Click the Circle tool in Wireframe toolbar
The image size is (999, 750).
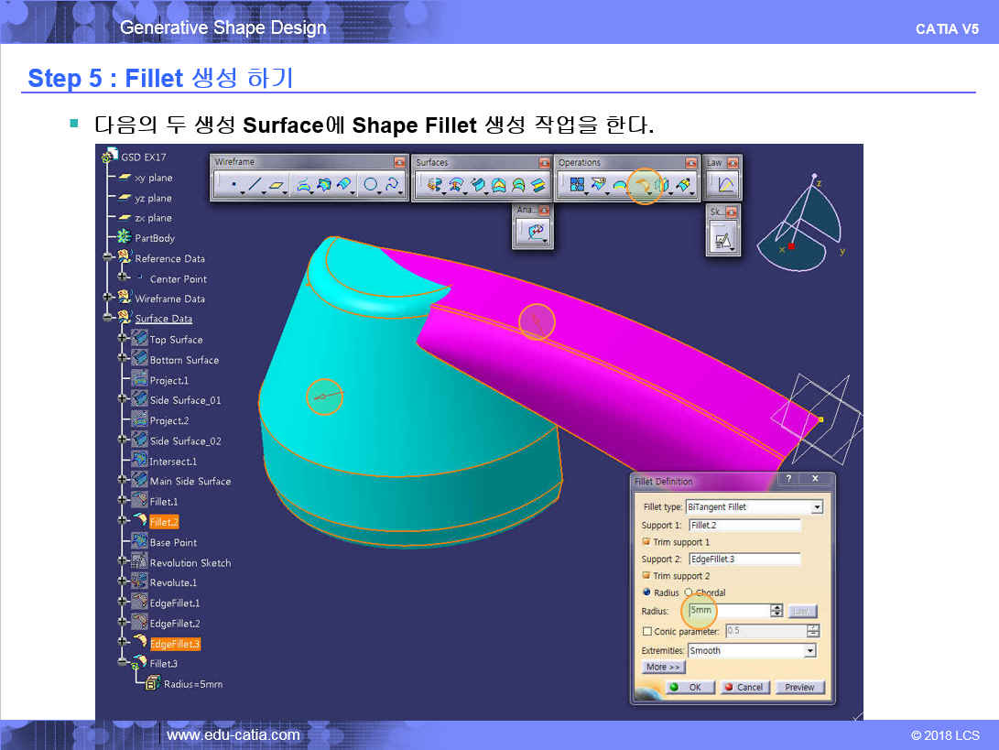(x=370, y=186)
